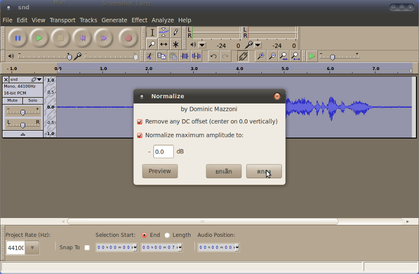Open the Edit menu
419x274 pixels.
(x=22, y=20)
